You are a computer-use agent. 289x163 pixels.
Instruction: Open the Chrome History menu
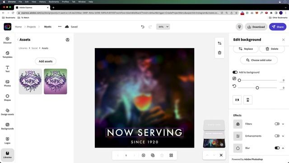coord(42,2)
